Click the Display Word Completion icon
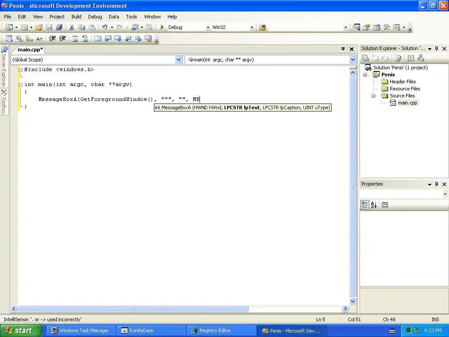449x337 pixels. coord(39,39)
